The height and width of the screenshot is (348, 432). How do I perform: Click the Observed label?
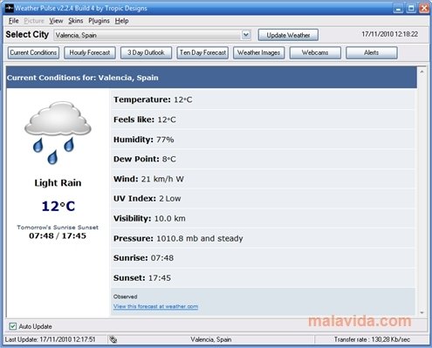126,297
